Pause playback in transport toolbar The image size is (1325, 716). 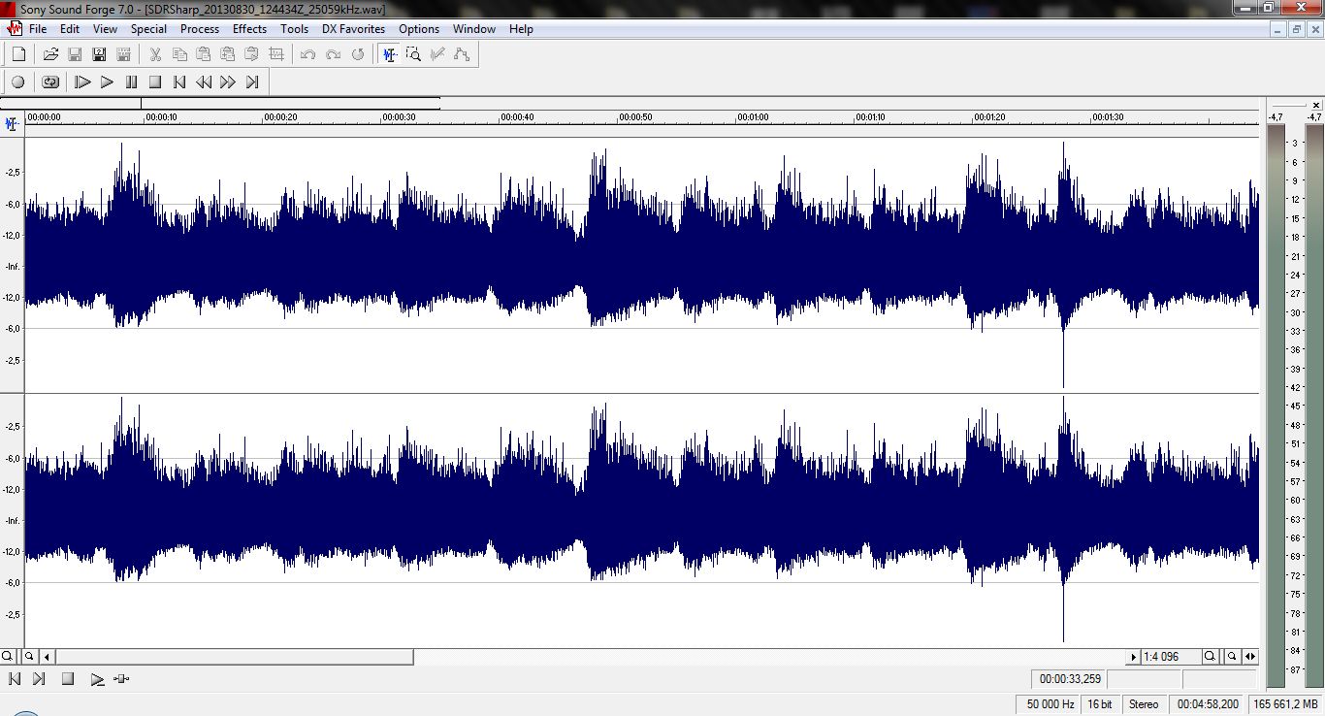[131, 82]
